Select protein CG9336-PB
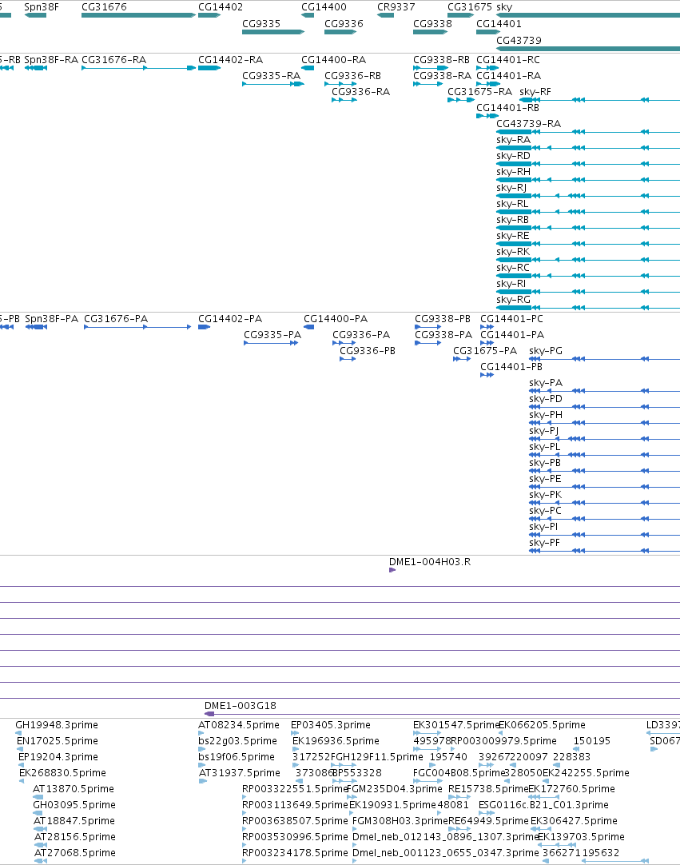 pyautogui.click(x=368, y=351)
